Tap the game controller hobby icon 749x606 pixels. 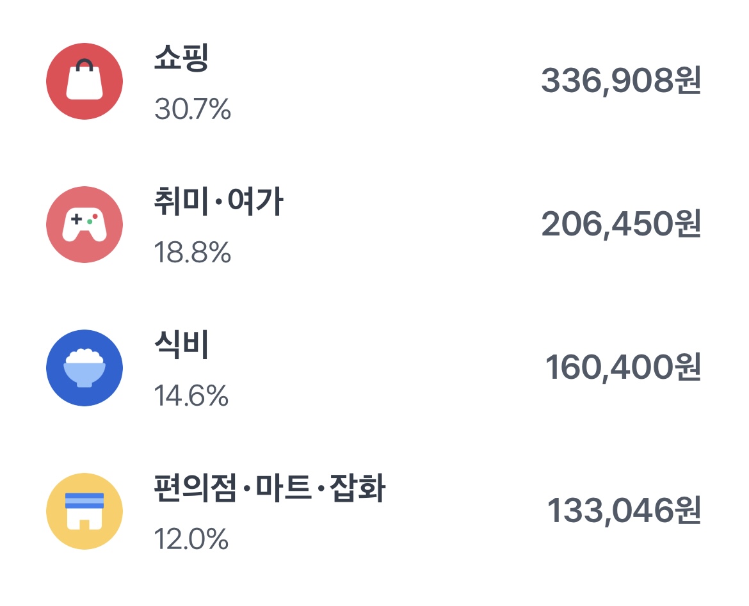pos(85,225)
